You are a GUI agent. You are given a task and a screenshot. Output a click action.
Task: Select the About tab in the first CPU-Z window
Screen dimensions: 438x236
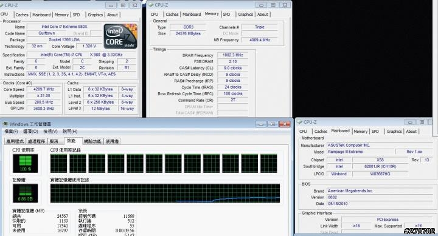[x=113, y=15]
